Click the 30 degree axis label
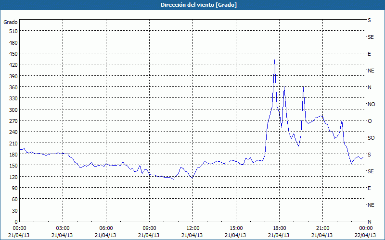Viewport: 385px width, 240px height. tap(15, 211)
